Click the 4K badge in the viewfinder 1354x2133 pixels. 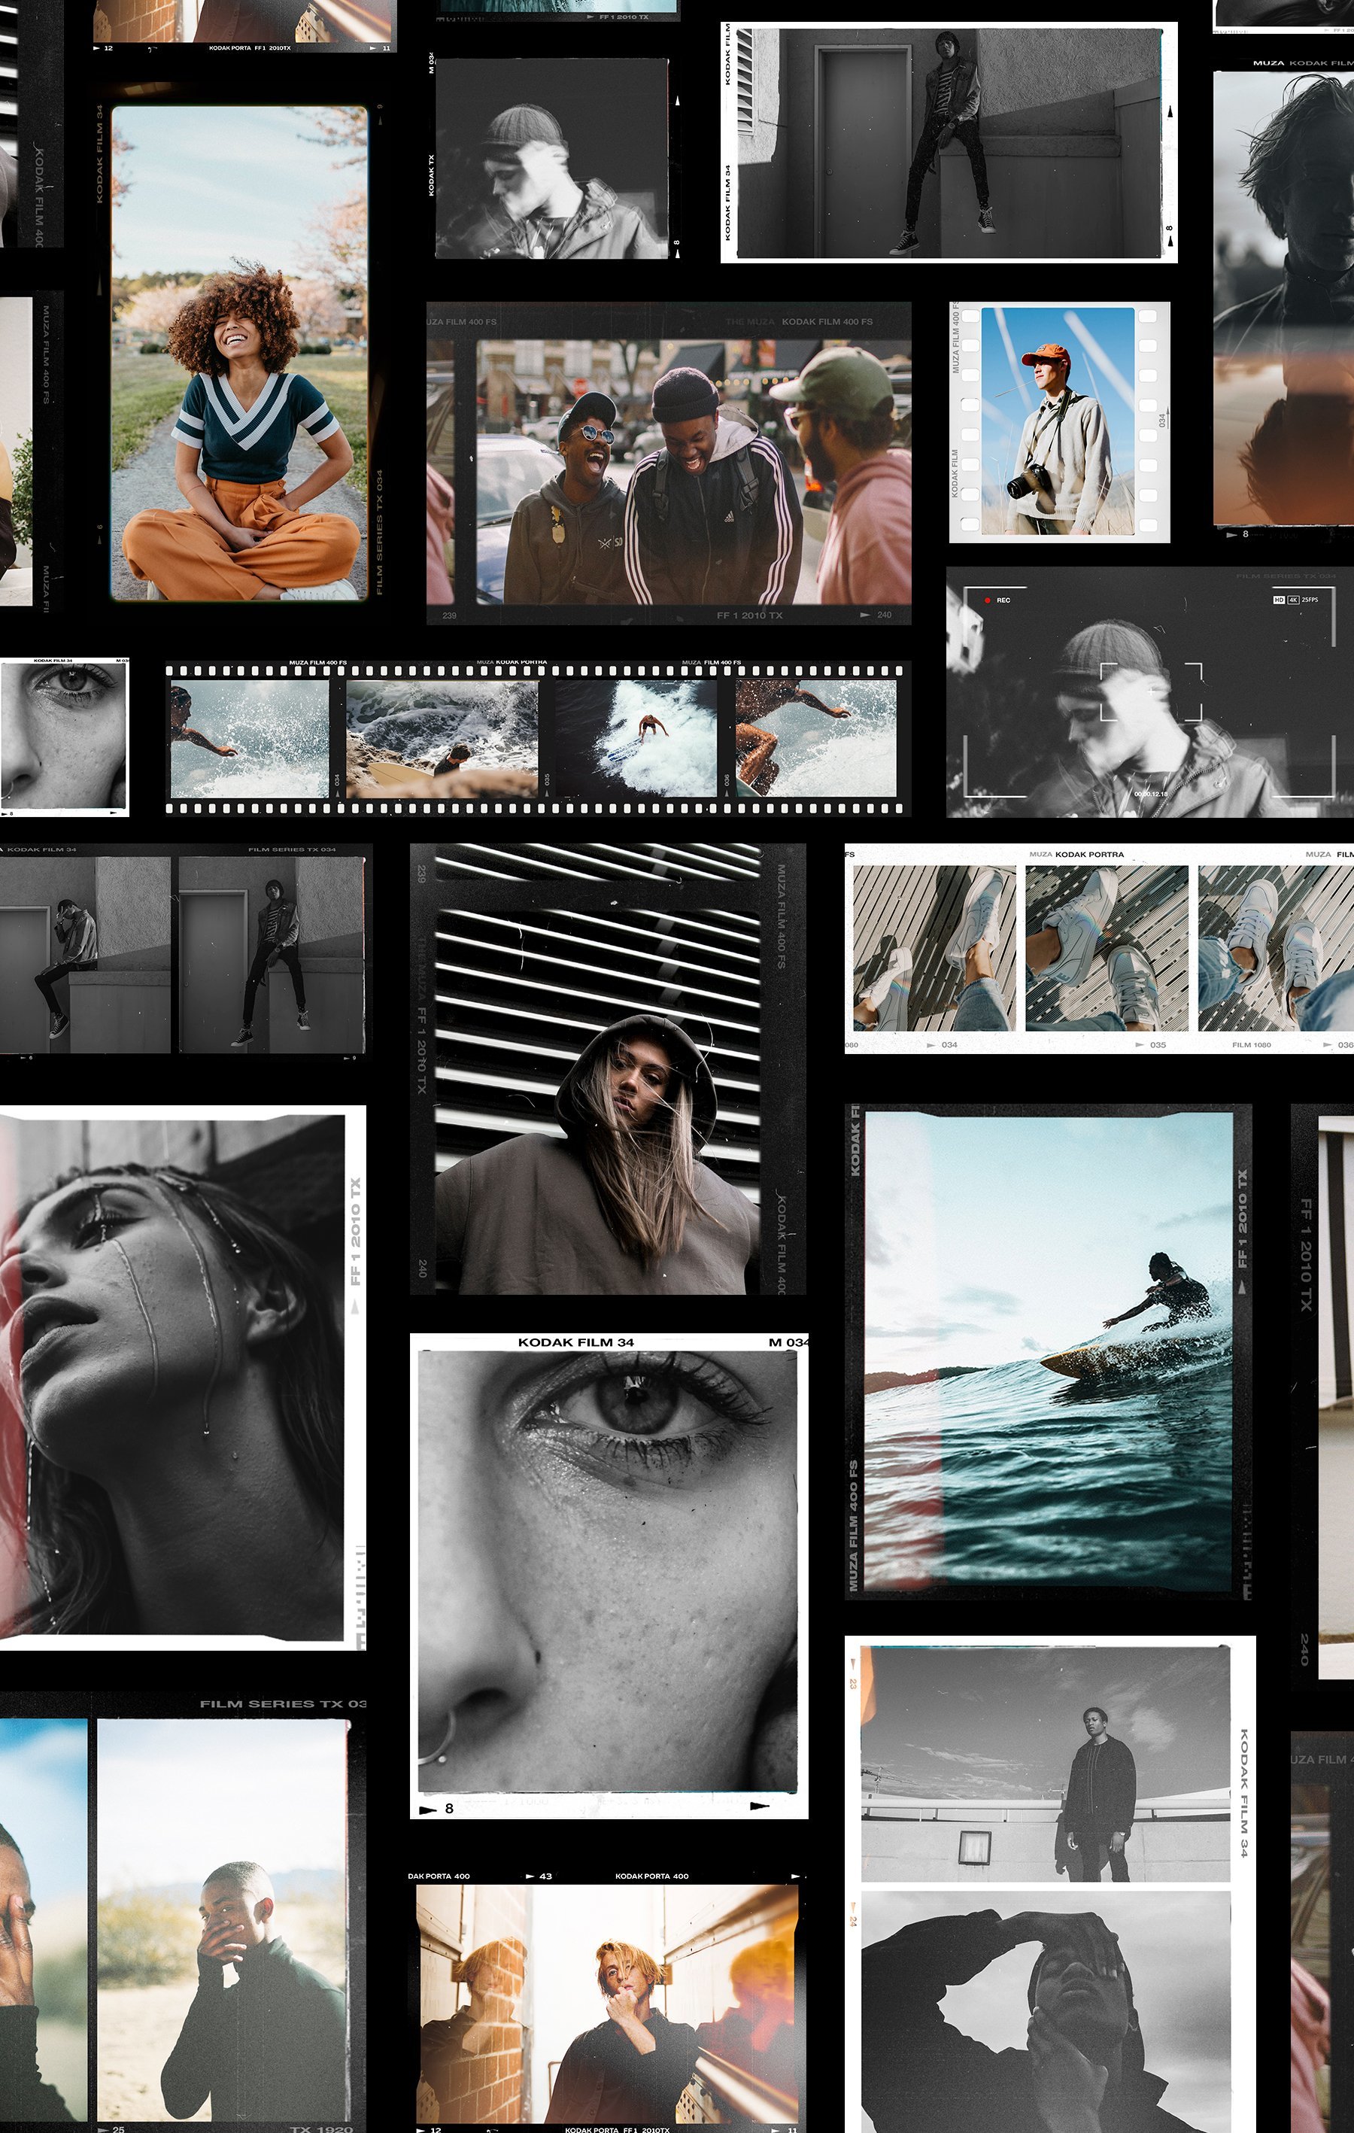[x=1293, y=600]
